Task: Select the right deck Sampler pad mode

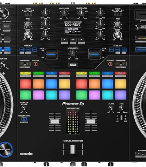Action: point(120,73)
